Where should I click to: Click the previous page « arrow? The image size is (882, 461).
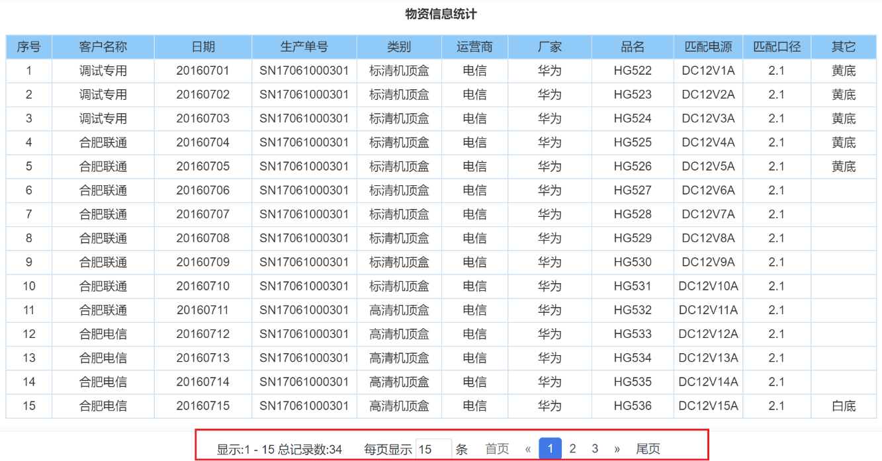click(528, 449)
